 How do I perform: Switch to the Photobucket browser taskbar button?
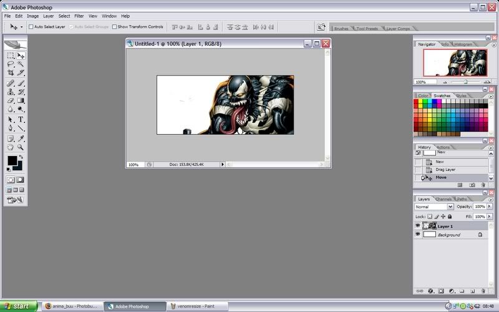click(x=72, y=306)
